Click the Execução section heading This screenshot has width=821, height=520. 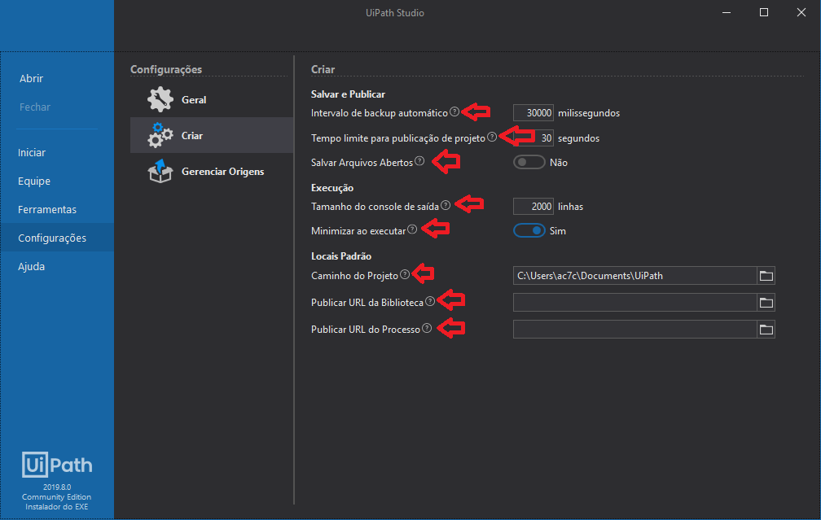[332, 188]
